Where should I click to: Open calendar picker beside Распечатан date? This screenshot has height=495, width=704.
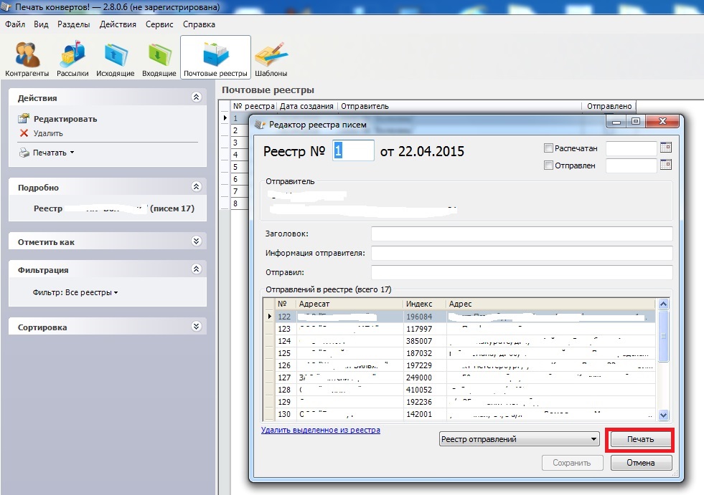(x=665, y=148)
